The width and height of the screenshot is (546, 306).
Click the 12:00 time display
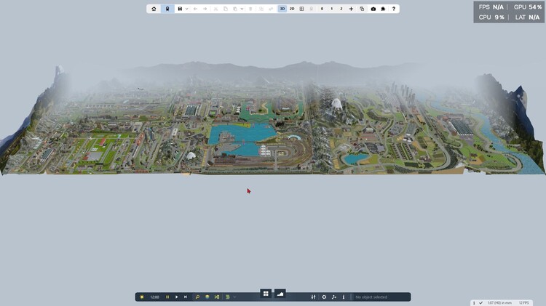(154, 297)
